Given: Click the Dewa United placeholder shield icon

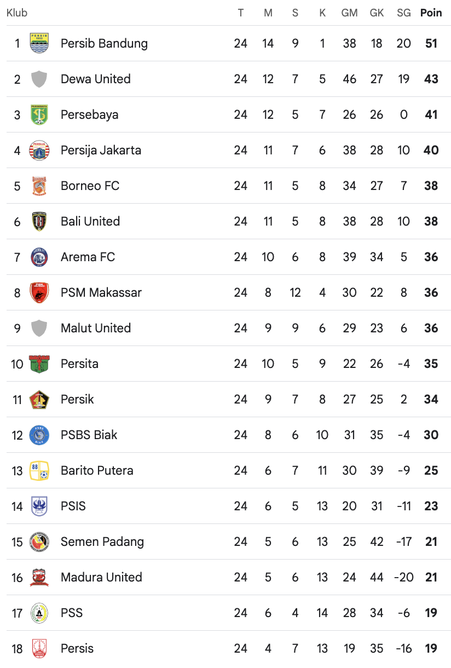Looking at the screenshot, I should 39,79.
